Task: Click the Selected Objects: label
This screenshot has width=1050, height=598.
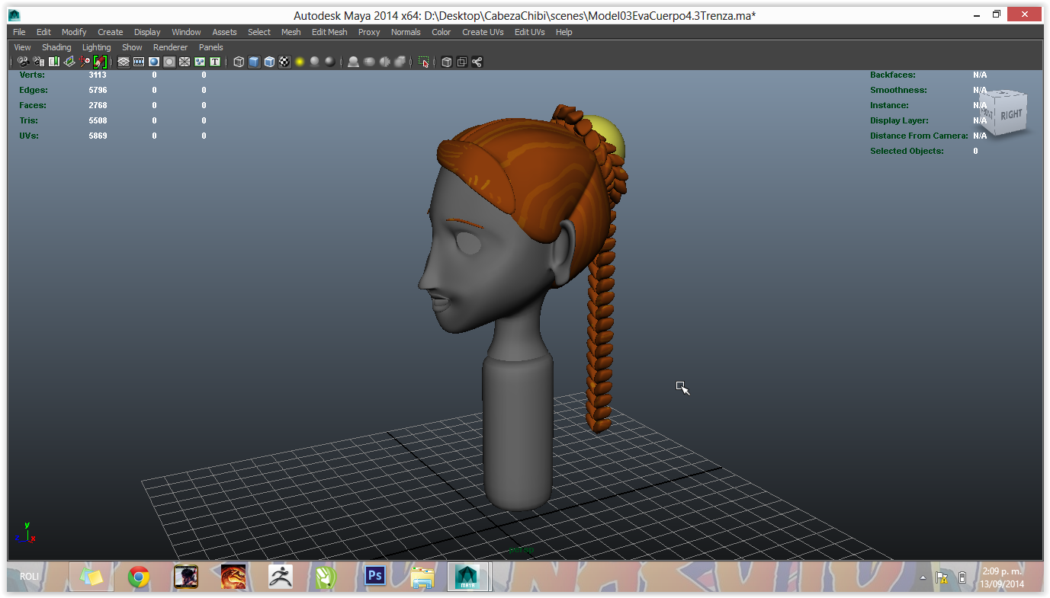Action: (x=907, y=151)
